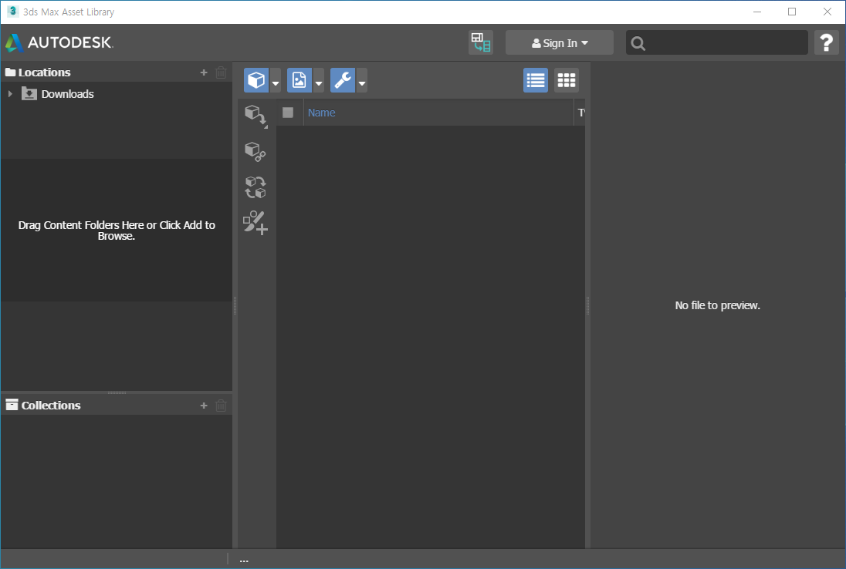Add a new collection with plus
Screen dimensions: 846x569
coord(204,406)
